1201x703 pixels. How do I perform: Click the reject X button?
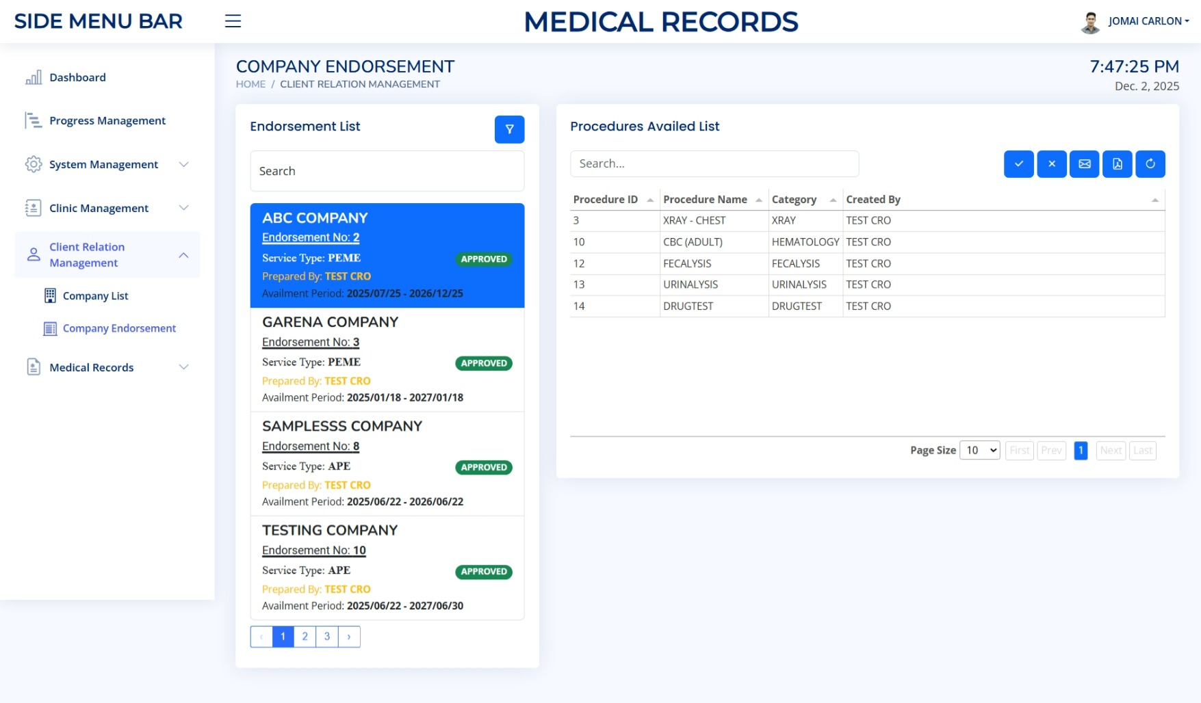[x=1051, y=164]
